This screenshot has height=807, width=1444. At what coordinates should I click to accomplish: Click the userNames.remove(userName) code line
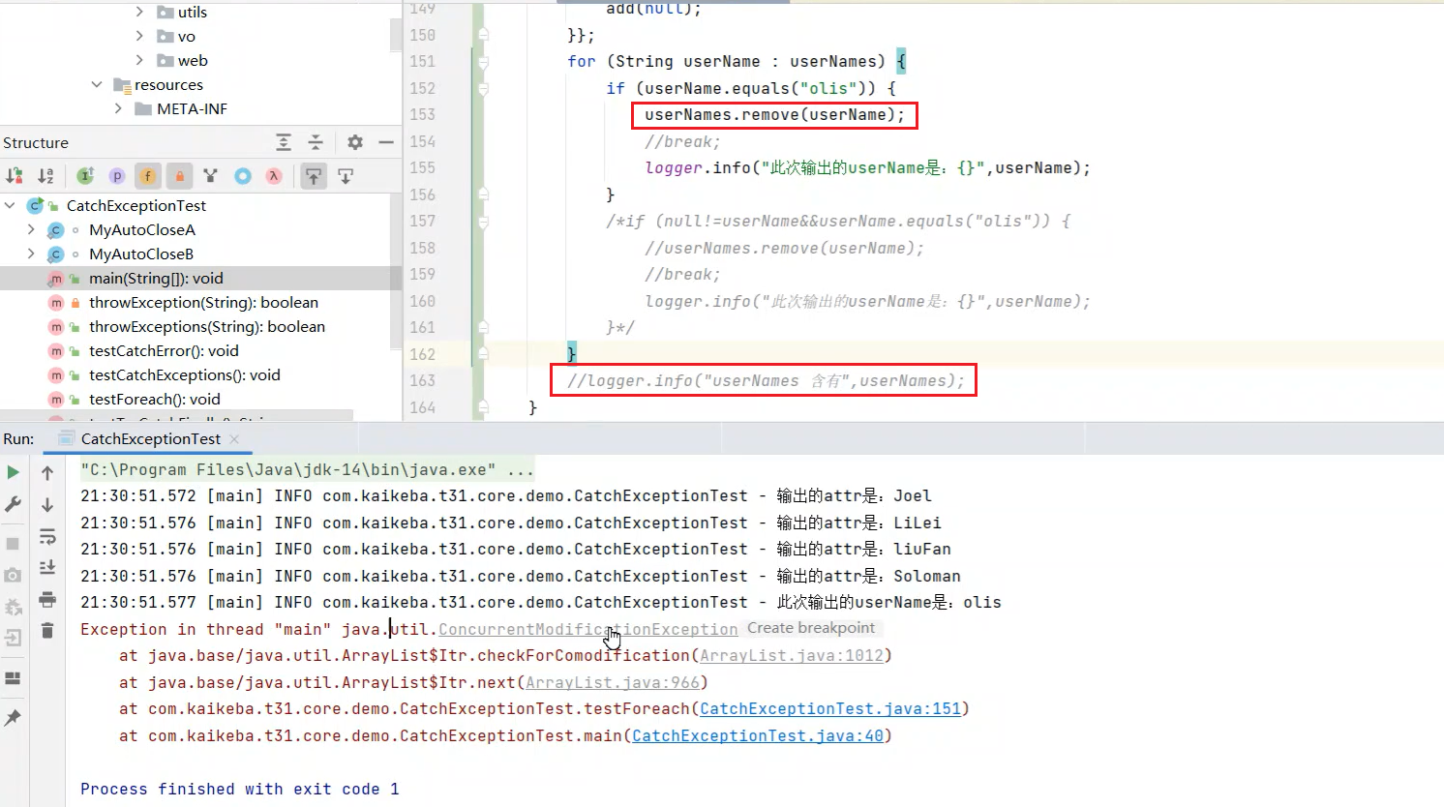(x=774, y=115)
